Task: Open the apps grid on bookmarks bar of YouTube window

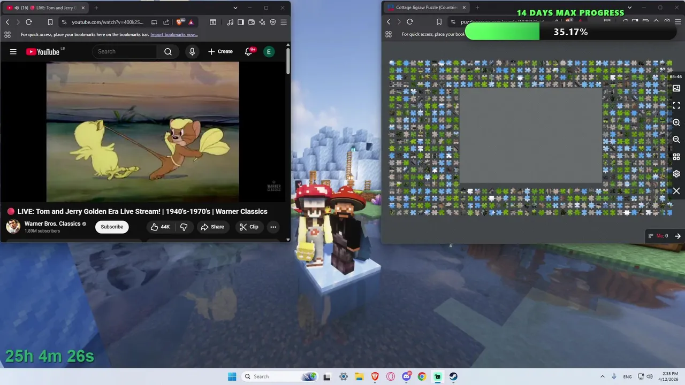Action: 7,34
